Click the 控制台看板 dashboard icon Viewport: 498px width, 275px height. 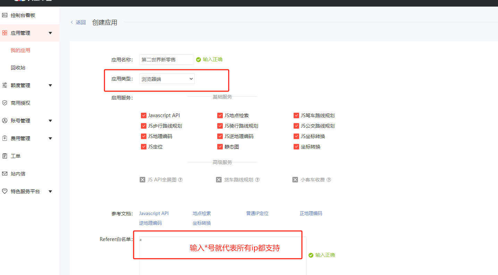click(5, 15)
